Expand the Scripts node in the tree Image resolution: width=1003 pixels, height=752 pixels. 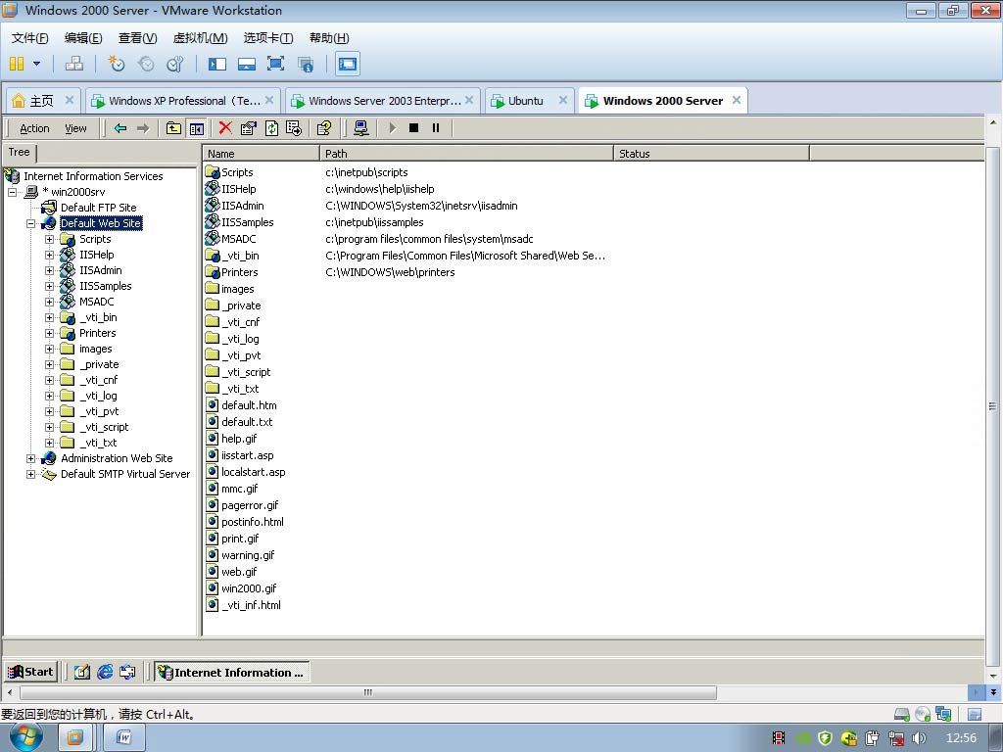pos(49,239)
